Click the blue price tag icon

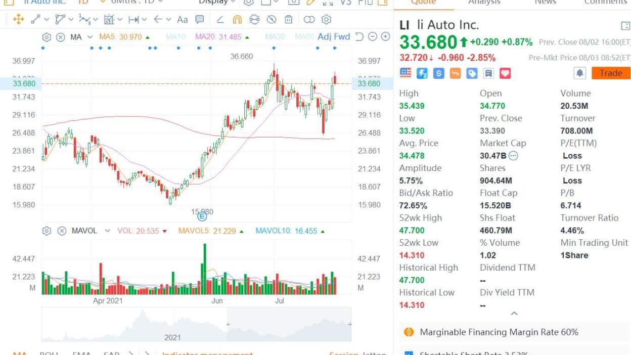coord(472,73)
